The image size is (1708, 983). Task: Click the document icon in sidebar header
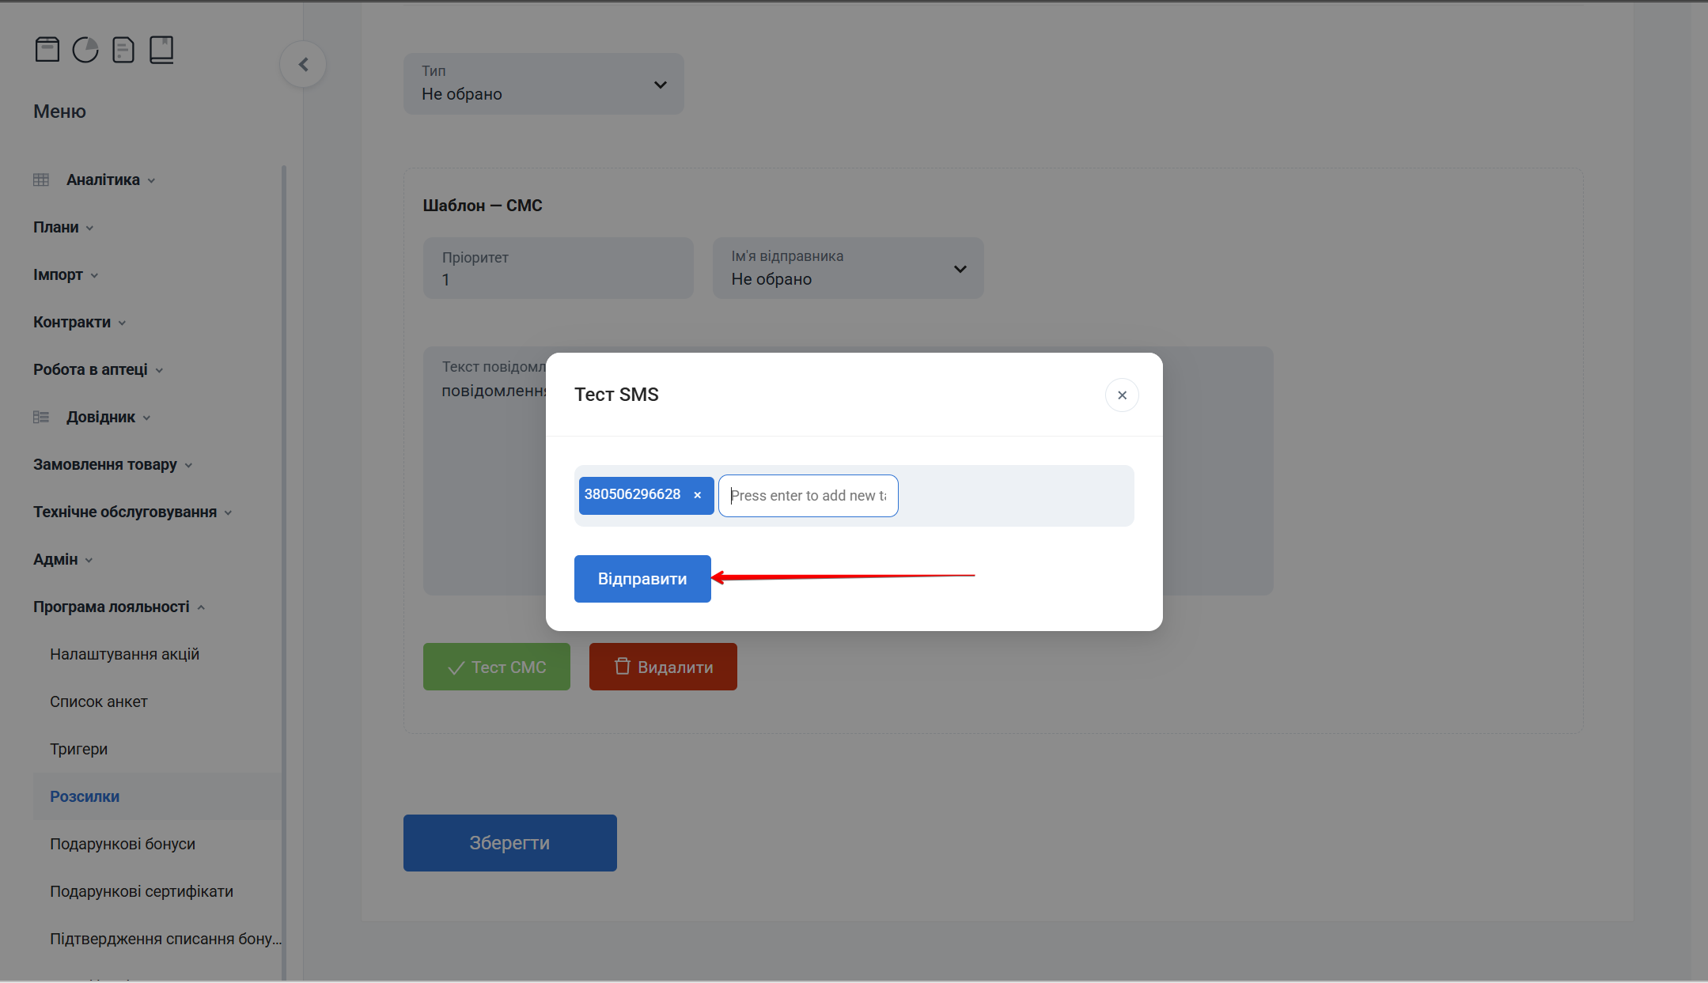click(x=123, y=50)
